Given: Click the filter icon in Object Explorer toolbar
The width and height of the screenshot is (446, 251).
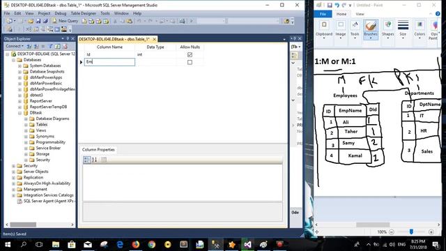Looking at the screenshot, I should [50, 46].
